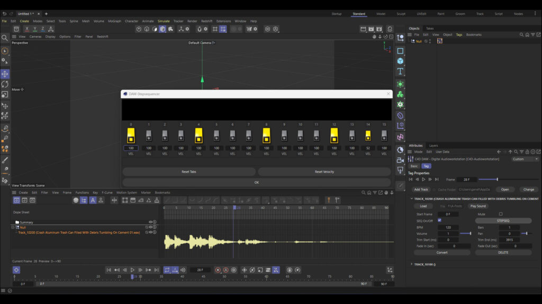The height and width of the screenshot is (304, 542).
Task: Open viewport hamburger menu
Action: click(14, 36)
